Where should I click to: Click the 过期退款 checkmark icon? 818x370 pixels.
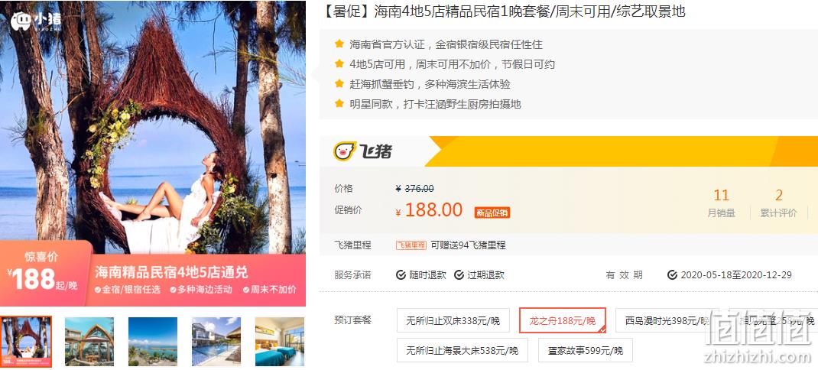pos(459,275)
